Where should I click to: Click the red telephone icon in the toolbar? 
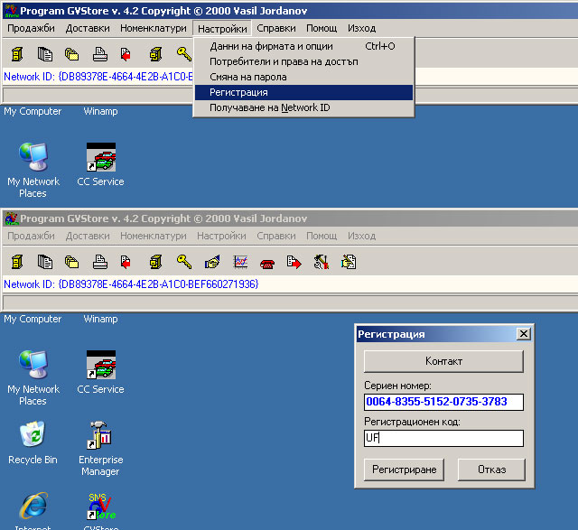tap(267, 263)
